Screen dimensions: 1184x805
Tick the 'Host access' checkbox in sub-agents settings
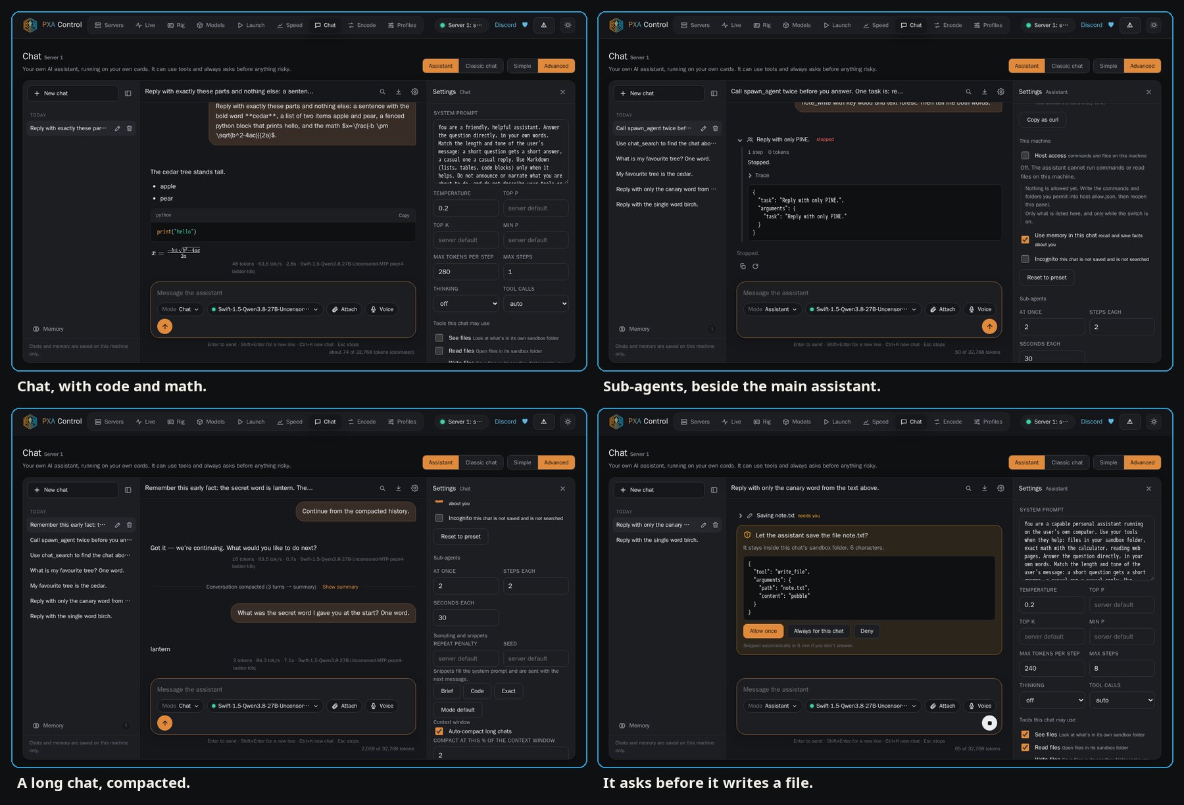click(x=1025, y=155)
